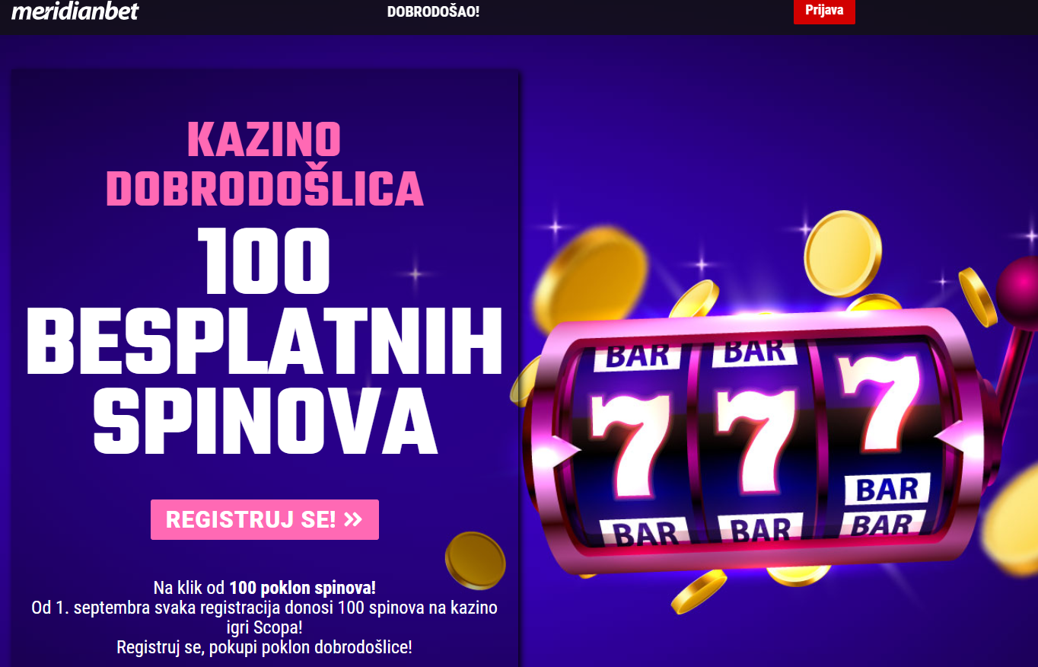This screenshot has width=1038, height=667.
Task: Open the Prijava login button
Action: point(824,11)
